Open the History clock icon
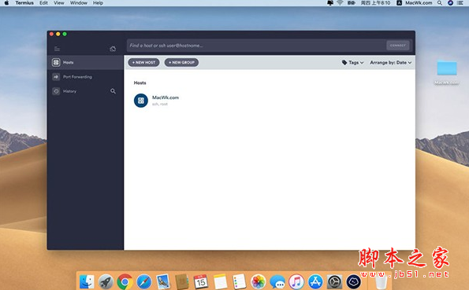469x290 pixels. [56, 91]
